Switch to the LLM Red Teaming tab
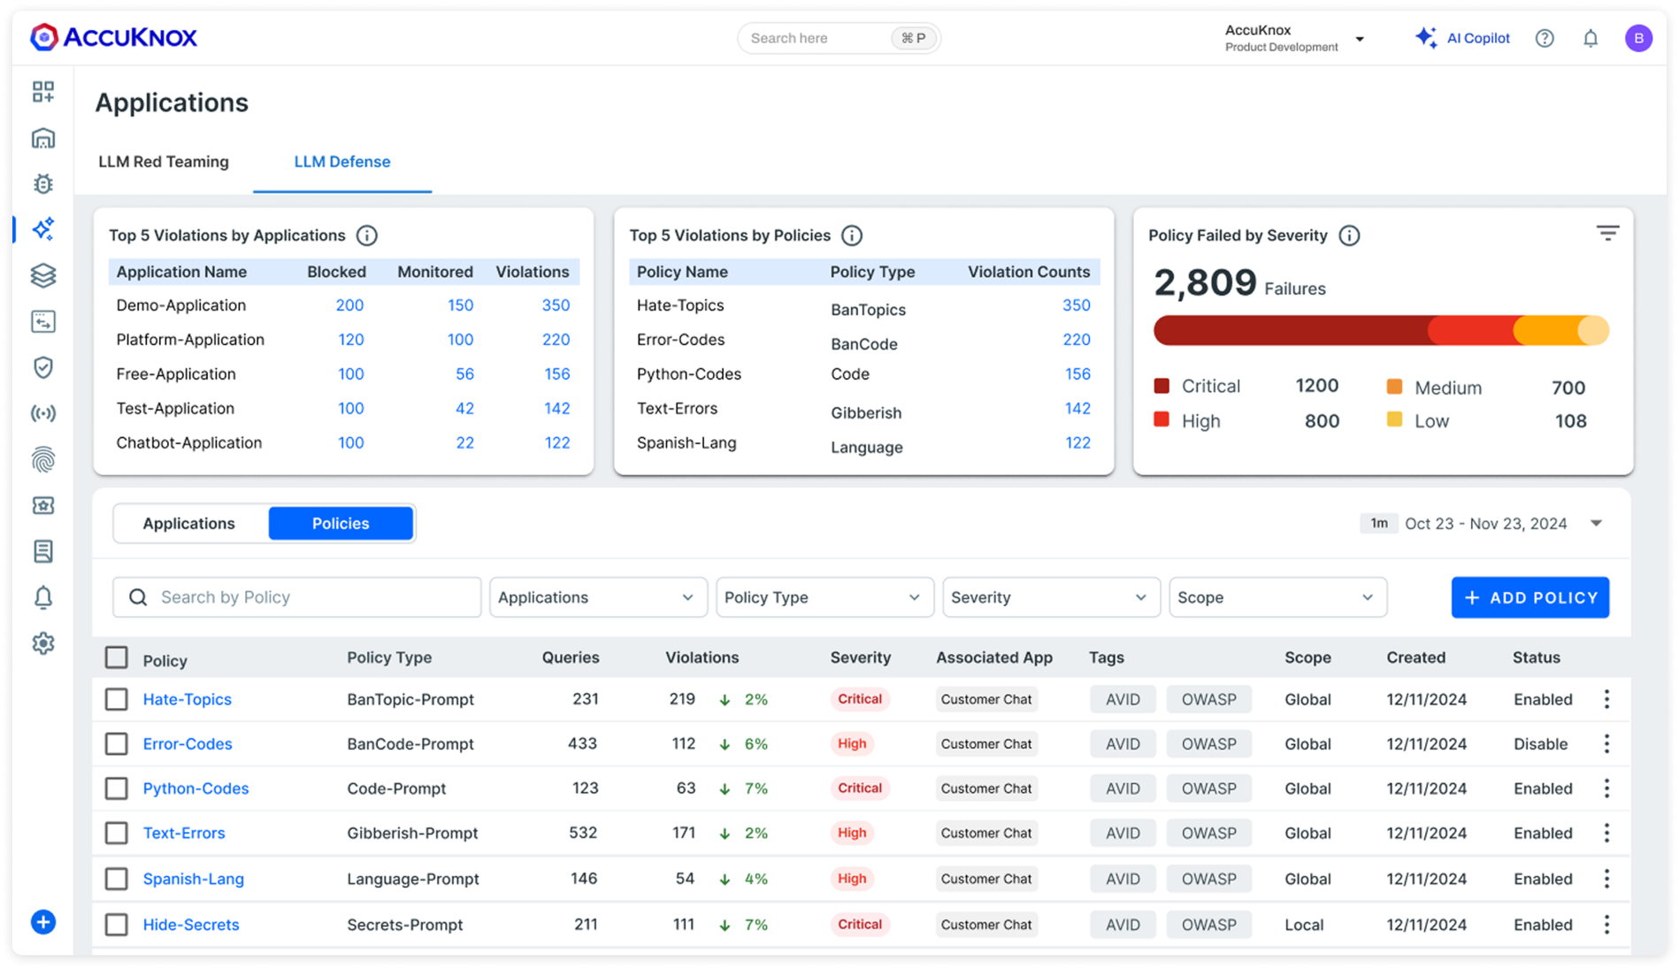 164,161
